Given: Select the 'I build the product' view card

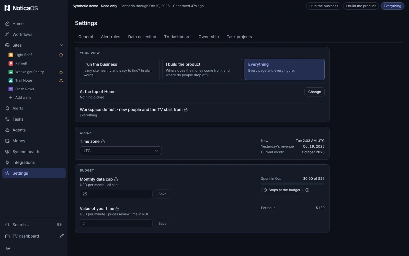Looking at the screenshot, I should (202, 70).
